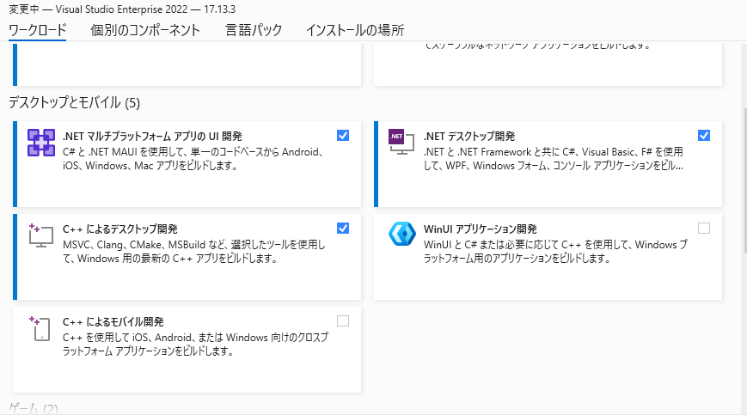Screen dimensions: 747x415
Task: Select the WinUI アプリケーション開発 title text
Action: pyautogui.click(x=481, y=229)
